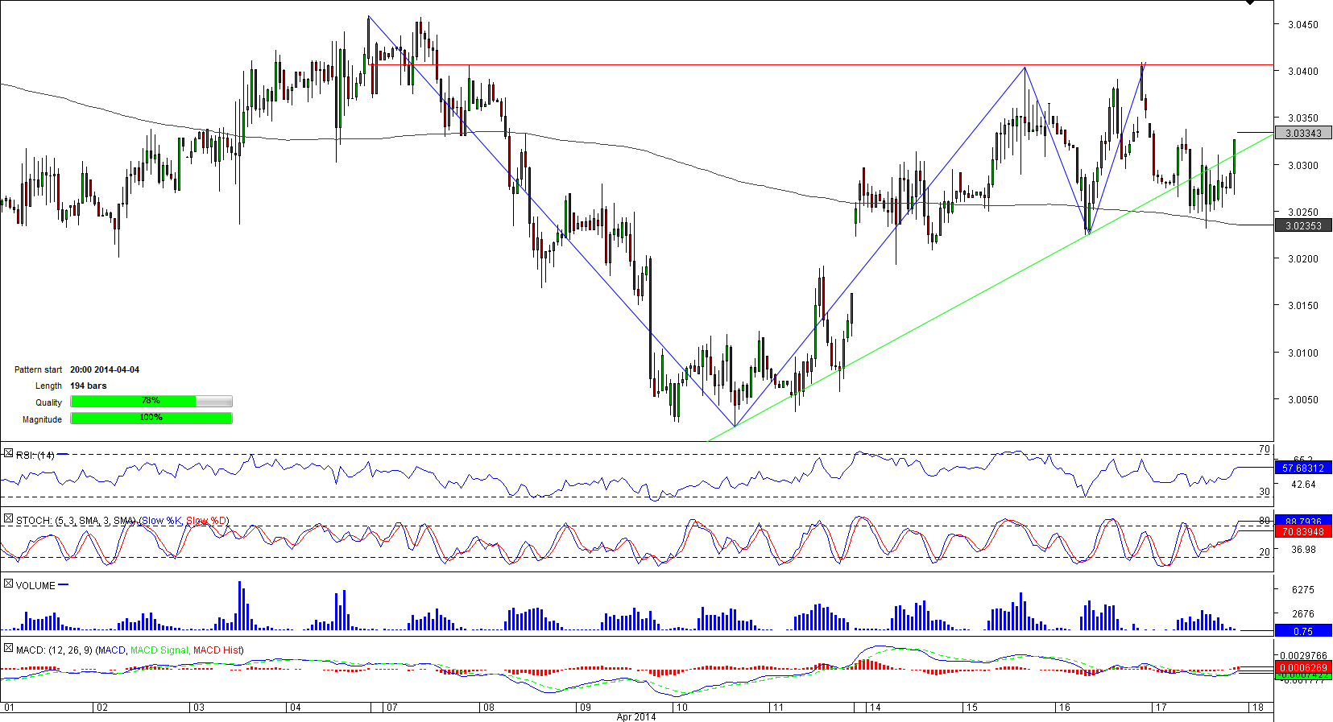Image resolution: width=1333 pixels, height=722 pixels.
Task: Select the moving average label 3.02353
Action: click(1302, 225)
